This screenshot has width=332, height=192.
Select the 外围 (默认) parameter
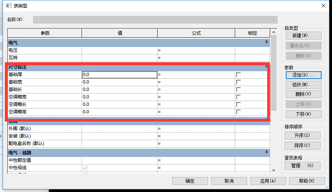click(20, 129)
